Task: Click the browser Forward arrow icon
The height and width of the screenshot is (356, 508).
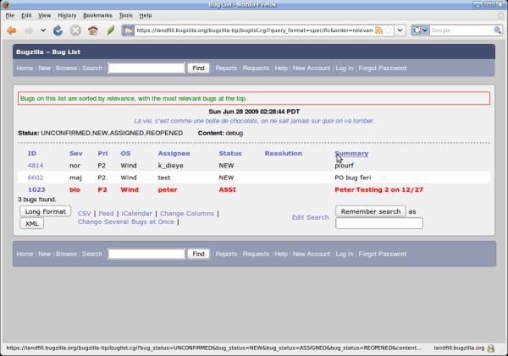Action: click(29, 30)
